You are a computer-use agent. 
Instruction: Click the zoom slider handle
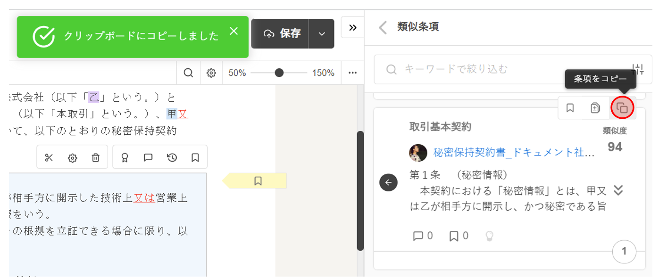(279, 73)
